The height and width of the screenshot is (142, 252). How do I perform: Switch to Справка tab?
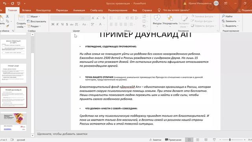(x=147, y=10)
